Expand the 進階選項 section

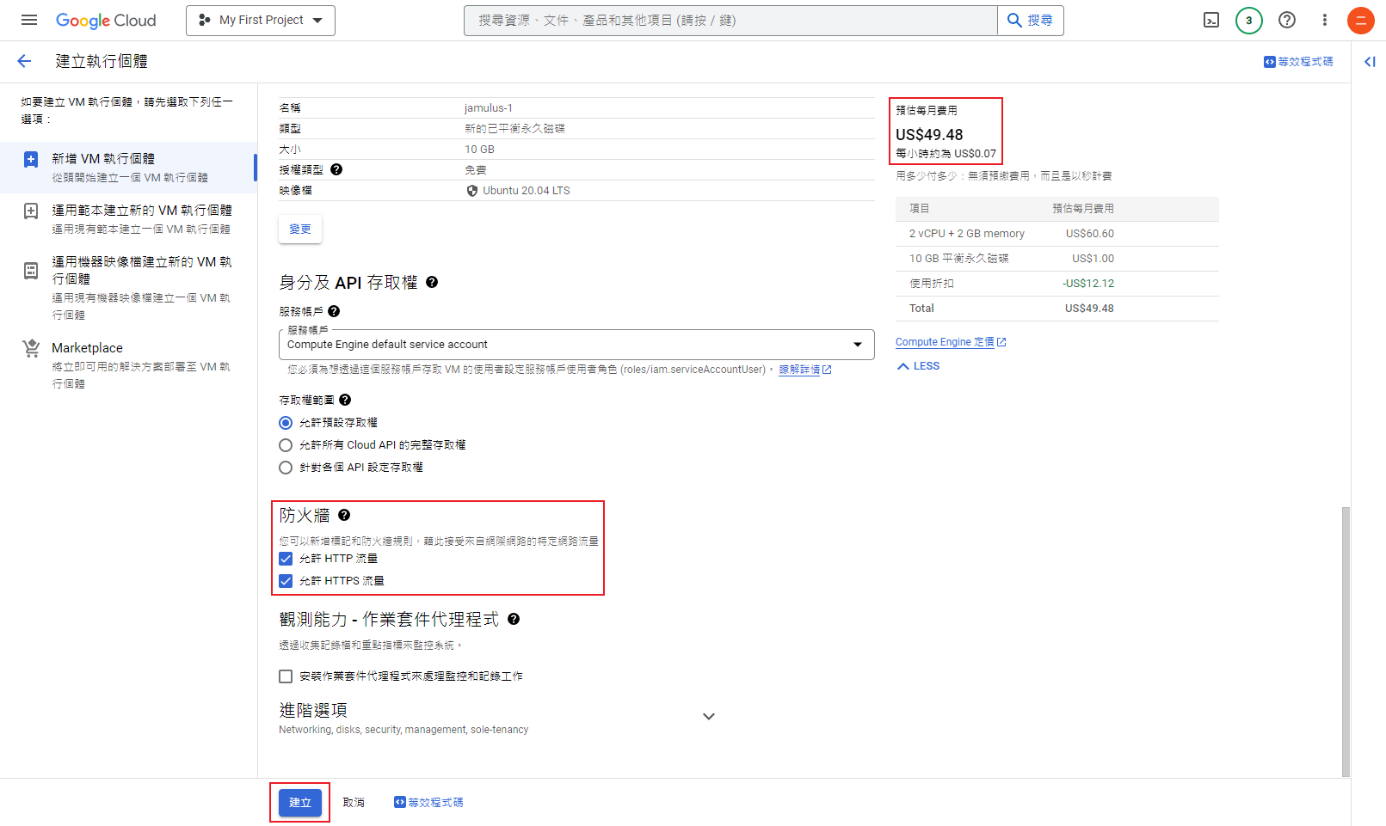pos(709,715)
